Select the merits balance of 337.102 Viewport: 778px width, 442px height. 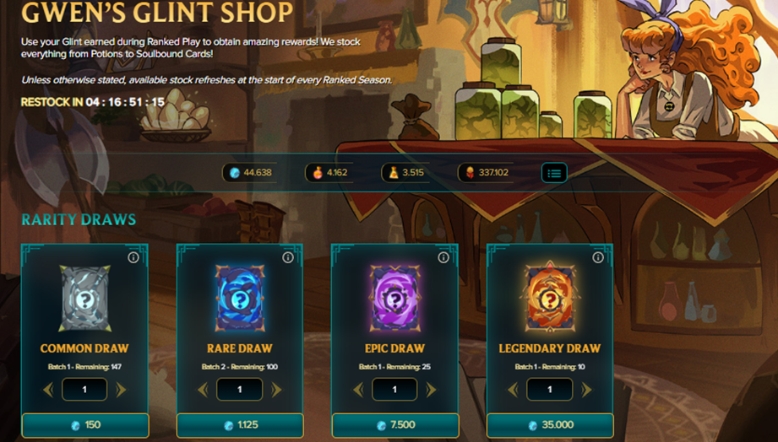pyautogui.click(x=487, y=172)
